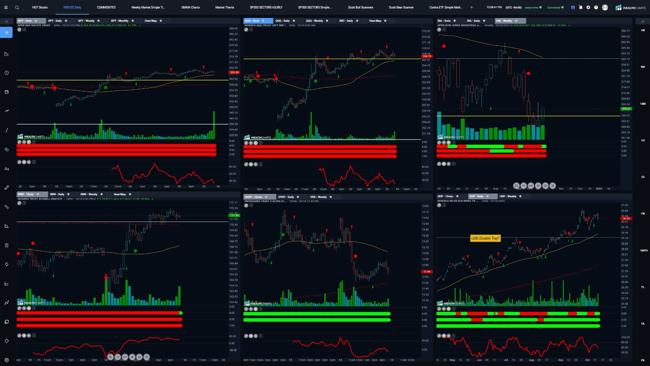Viewport: 650px width, 366px height.
Task: Open Scott Bear Scanner tab
Action: pos(401,7)
